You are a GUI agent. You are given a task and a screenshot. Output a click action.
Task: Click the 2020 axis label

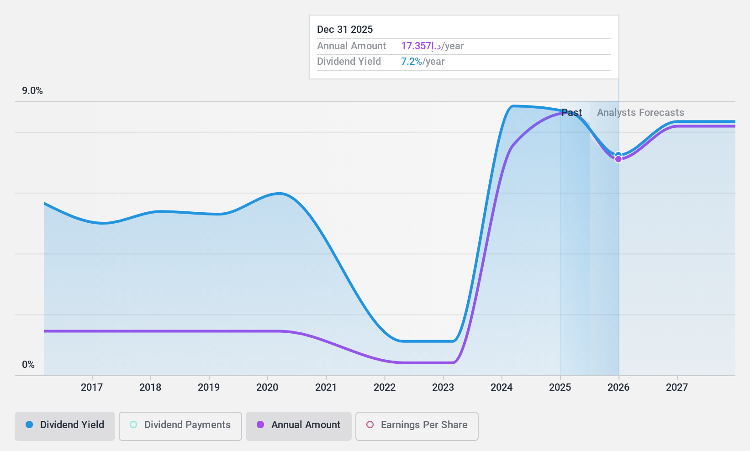tap(267, 388)
